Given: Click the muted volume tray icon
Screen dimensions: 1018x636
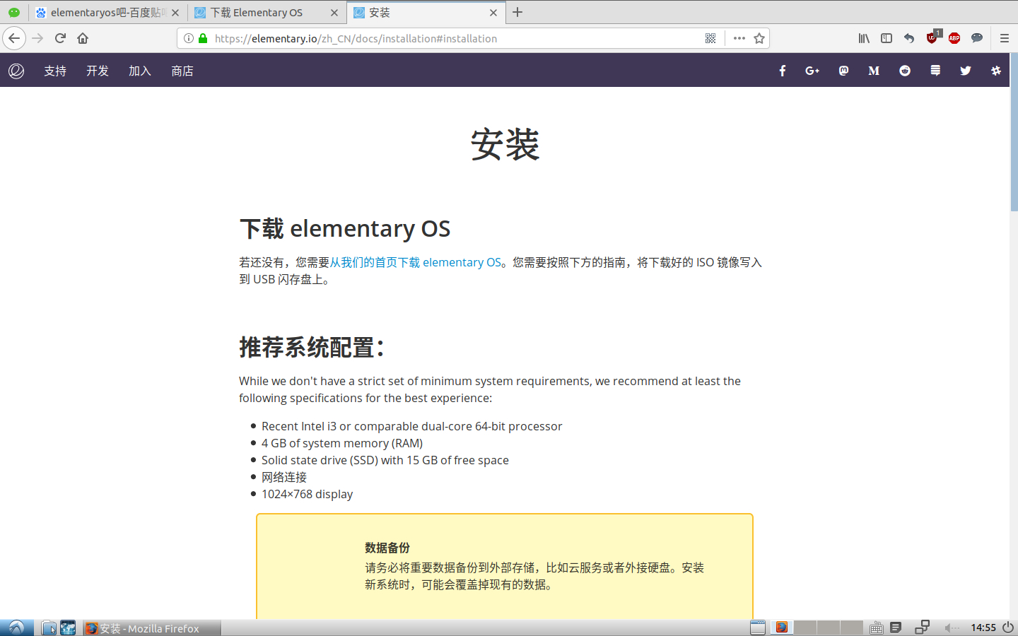Looking at the screenshot, I should point(952,628).
